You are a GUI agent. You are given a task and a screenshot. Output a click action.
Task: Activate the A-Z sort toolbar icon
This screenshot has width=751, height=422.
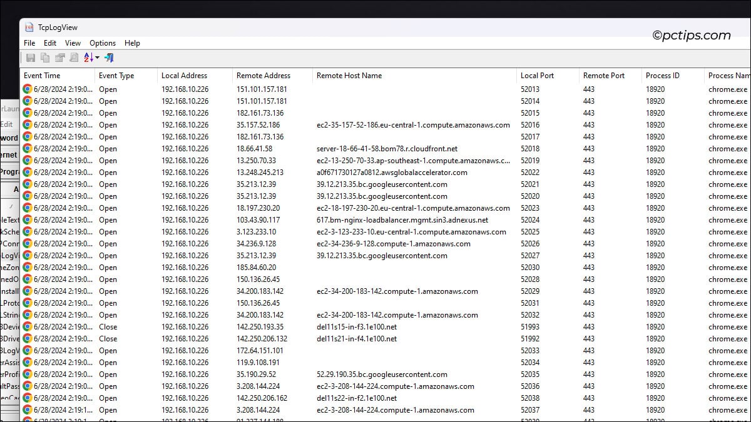point(88,58)
